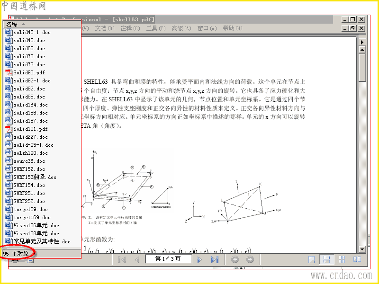Go back to previous view

tap(235, 259)
